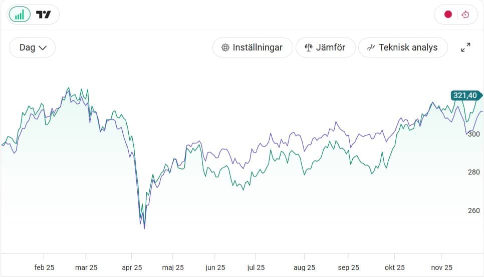Select the green bar chart view icon
The height and width of the screenshot is (277, 484).
click(20, 14)
